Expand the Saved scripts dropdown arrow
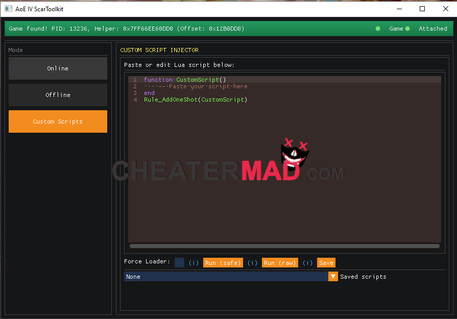The height and width of the screenshot is (319, 457). (x=333, y=277)
